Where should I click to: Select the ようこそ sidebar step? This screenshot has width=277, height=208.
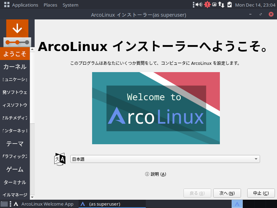click(x=15, y=54)
